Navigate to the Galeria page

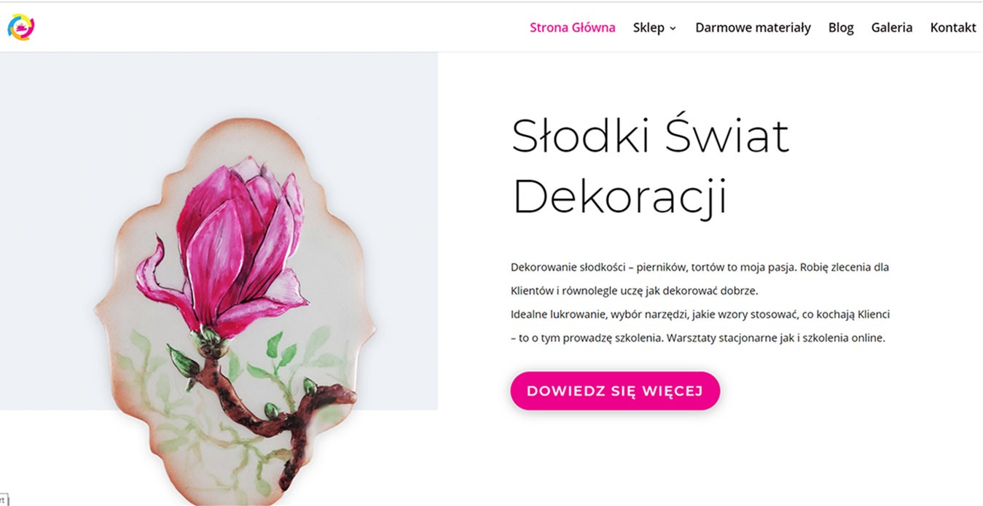[892, 28]
